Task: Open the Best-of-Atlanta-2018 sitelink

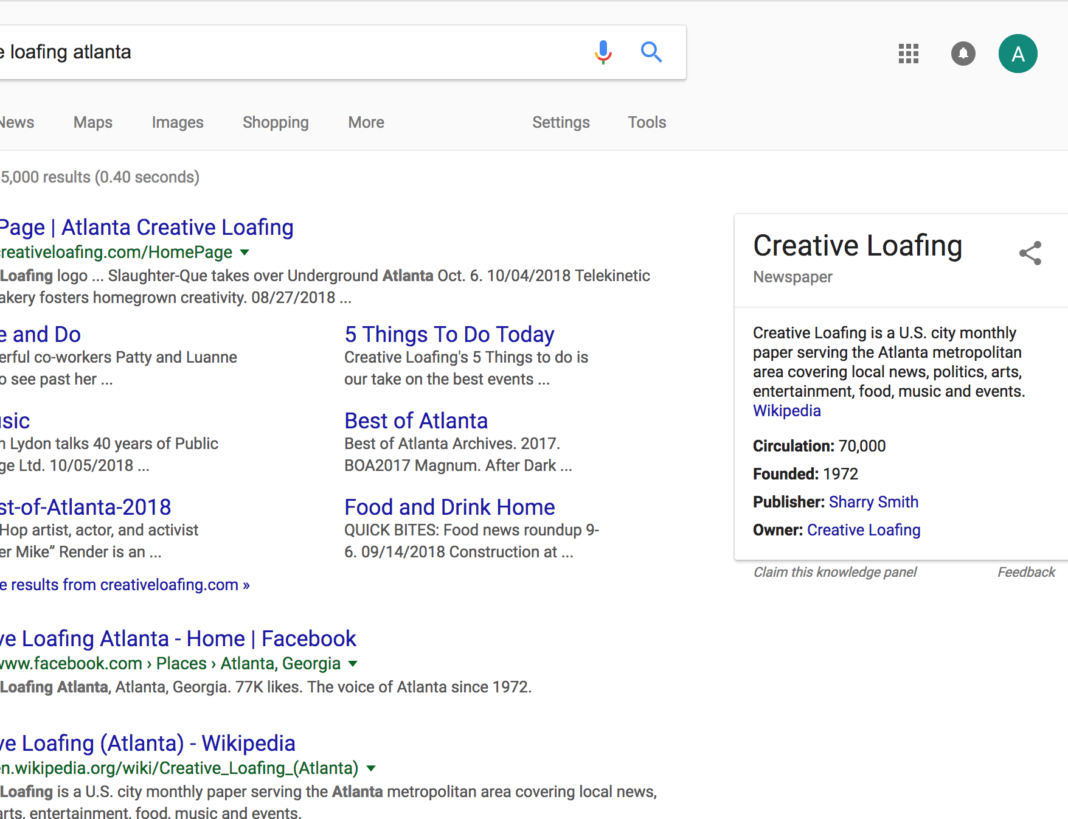Action: 86,507
